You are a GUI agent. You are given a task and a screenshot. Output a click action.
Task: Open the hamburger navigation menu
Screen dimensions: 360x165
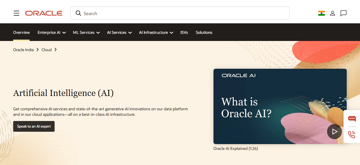click(16, 13)
